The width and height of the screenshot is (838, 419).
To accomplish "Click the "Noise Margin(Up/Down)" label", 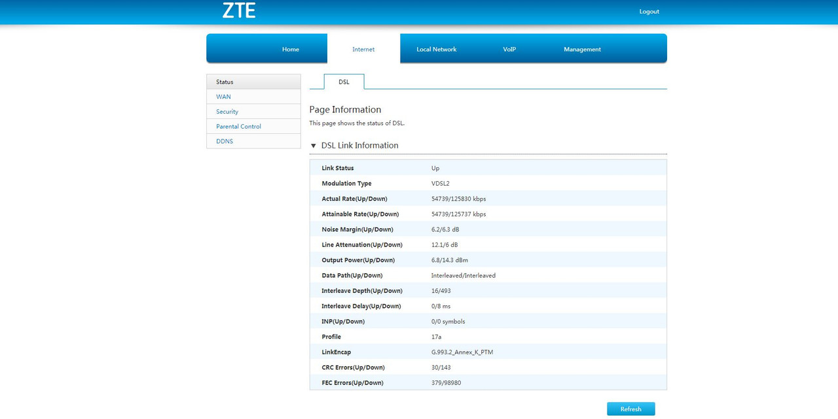I will coord(357,229).
